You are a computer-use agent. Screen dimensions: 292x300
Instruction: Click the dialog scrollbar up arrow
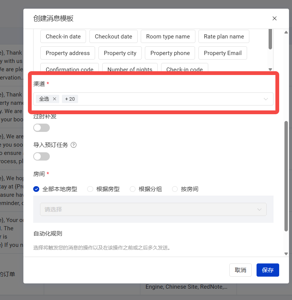coord(286,32)
